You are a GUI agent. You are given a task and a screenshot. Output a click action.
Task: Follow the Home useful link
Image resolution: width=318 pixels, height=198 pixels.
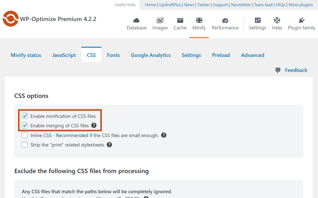tap(150, 5)
